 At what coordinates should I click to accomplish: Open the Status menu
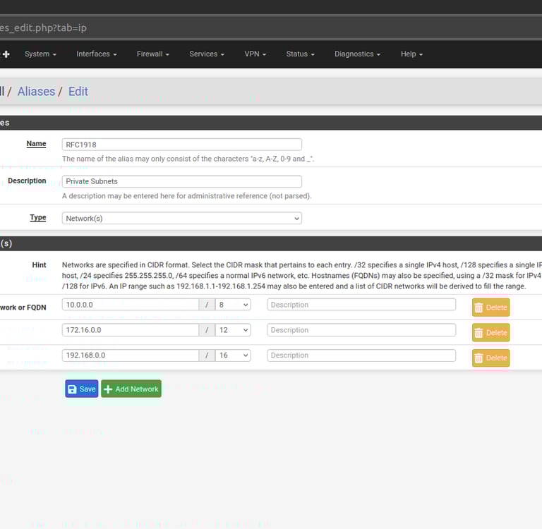[x=300, y=54]
